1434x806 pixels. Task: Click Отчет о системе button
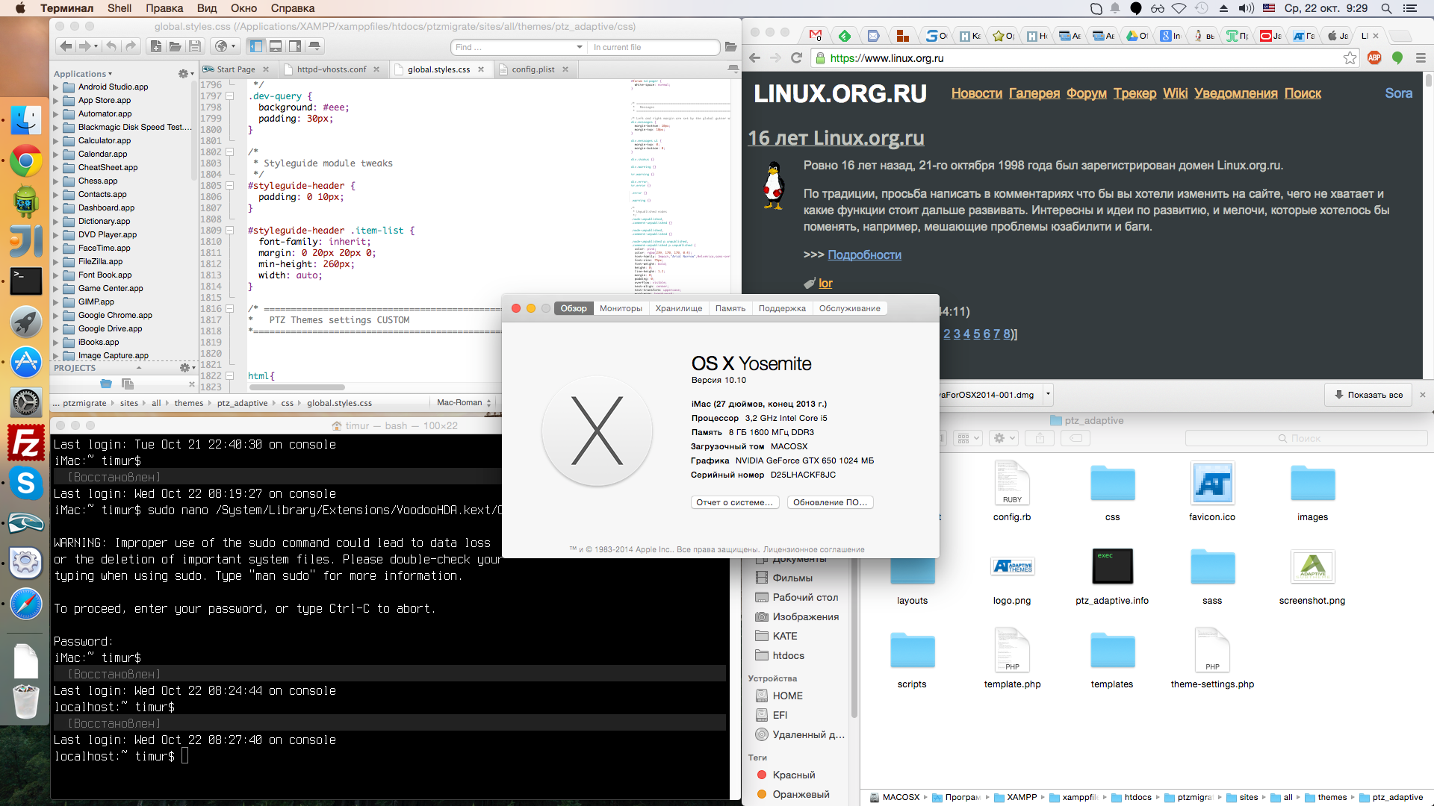coord(735,502)
